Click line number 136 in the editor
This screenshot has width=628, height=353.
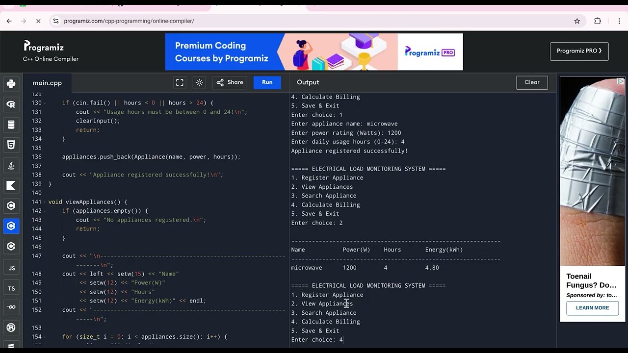click(x=36, y=157)
